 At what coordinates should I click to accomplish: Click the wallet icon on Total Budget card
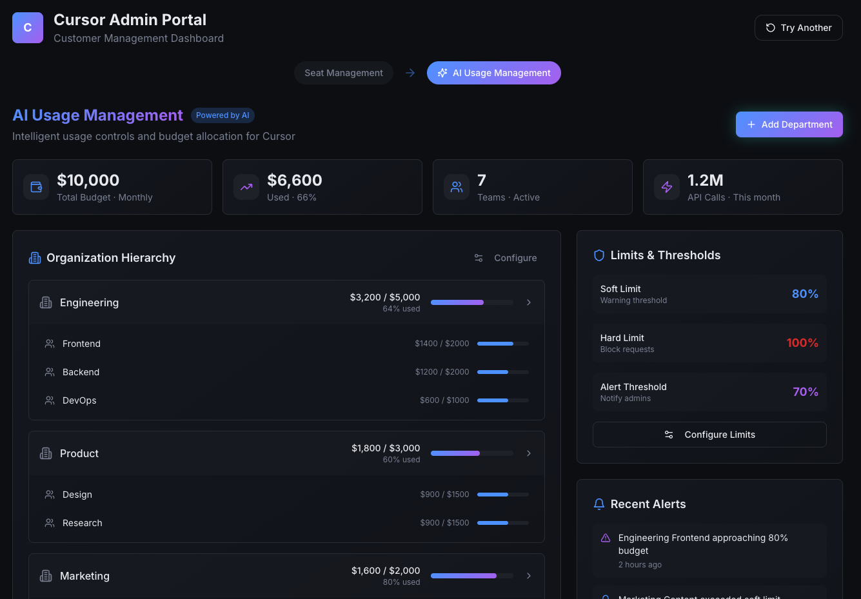coord(36,187)
